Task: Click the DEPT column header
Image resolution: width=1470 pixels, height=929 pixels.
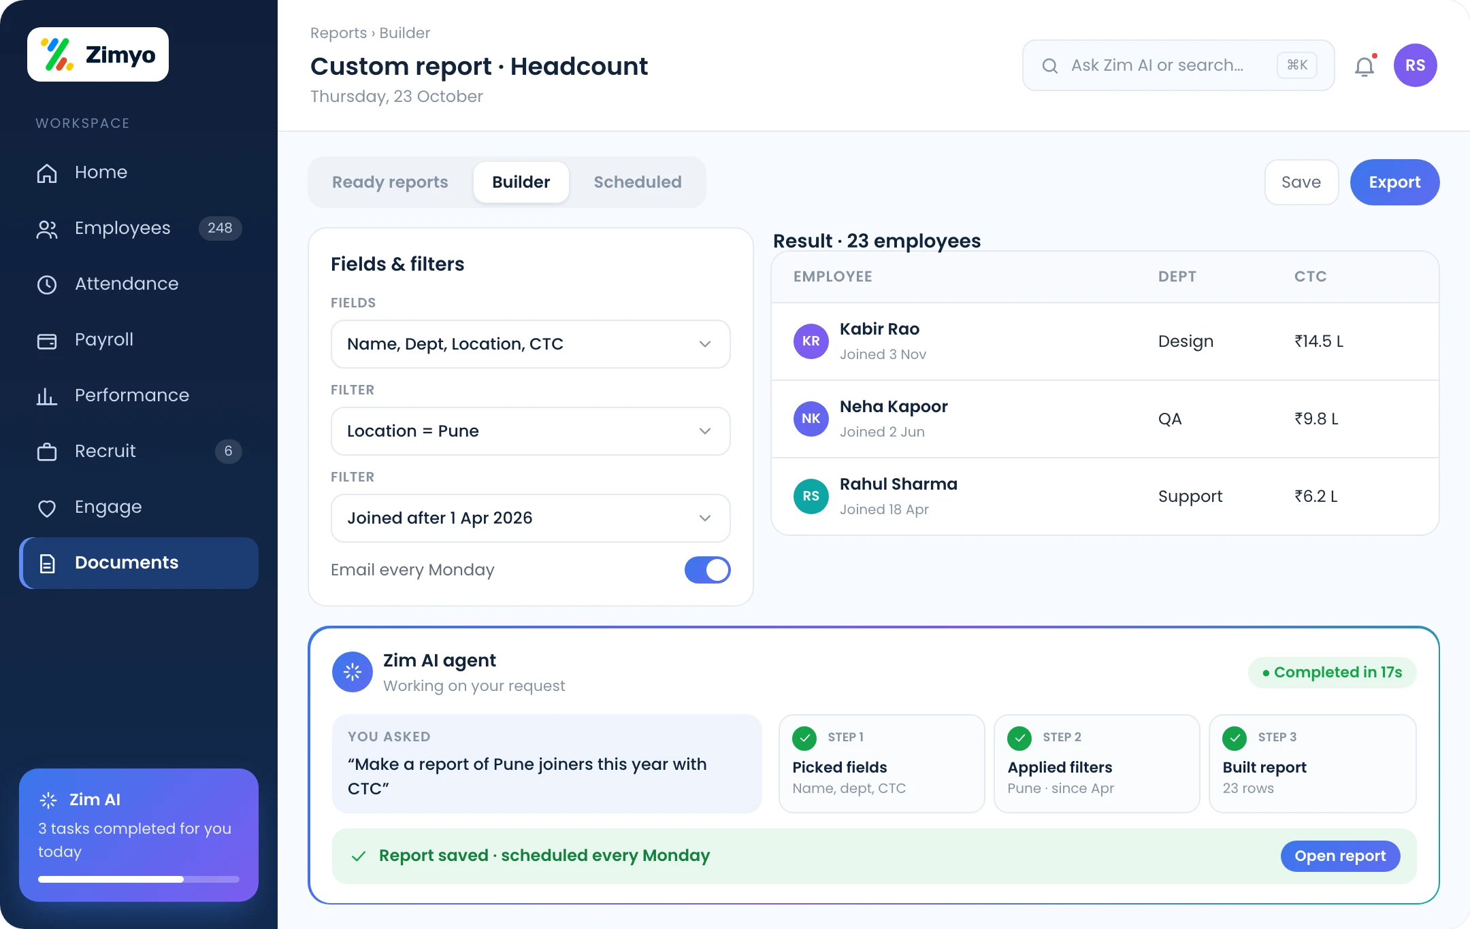Action: point(1177,276)
